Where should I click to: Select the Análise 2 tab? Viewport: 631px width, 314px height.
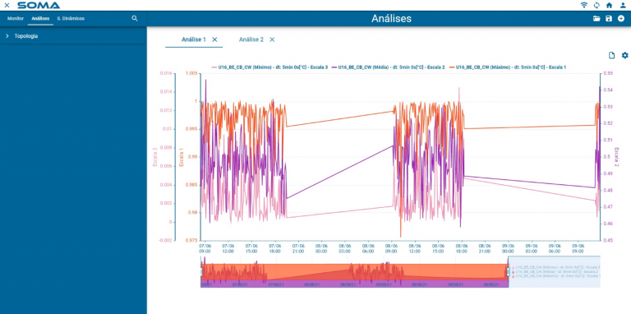click(251, 39)
